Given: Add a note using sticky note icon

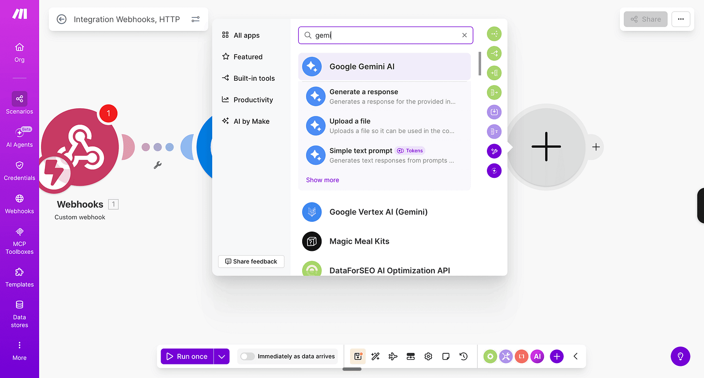Looking at the screenshot, I should [446, 356].
